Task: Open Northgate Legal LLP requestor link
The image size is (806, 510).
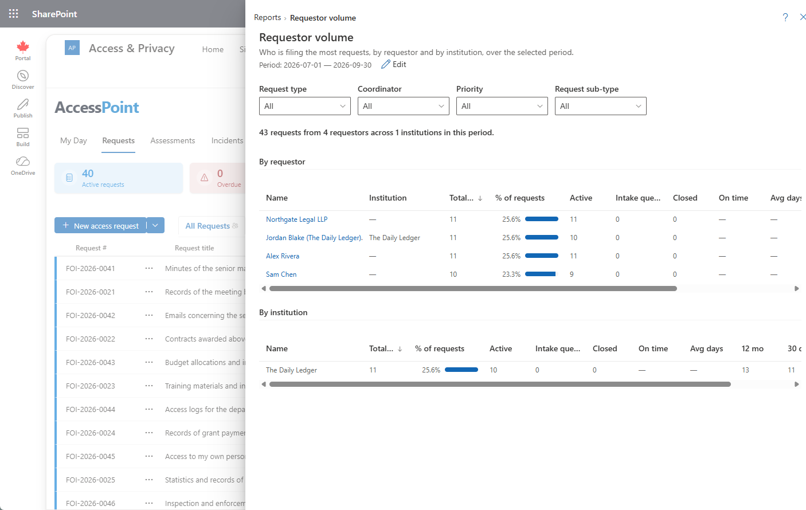Action: [296, 219]
